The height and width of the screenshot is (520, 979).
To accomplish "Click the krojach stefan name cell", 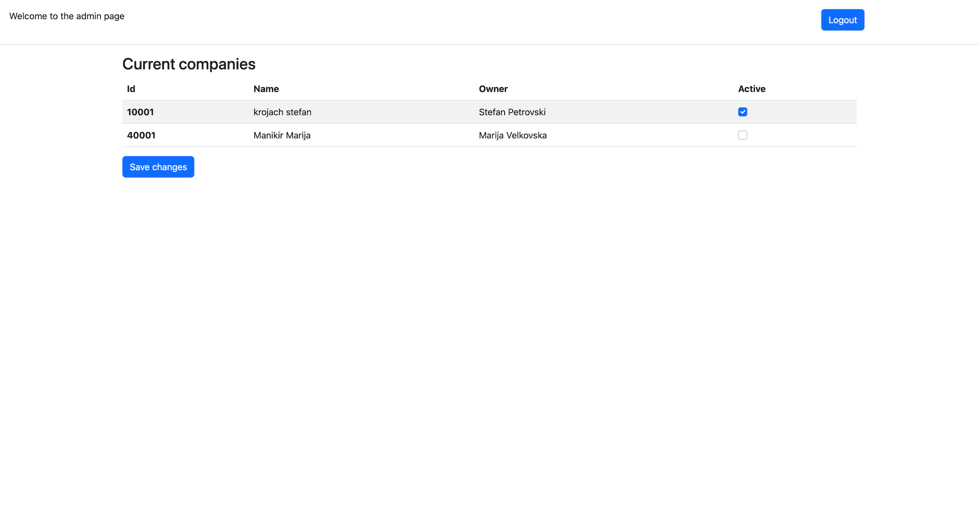I will [x=282, y=112].
